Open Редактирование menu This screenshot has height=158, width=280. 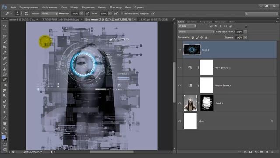pos(29,7)
